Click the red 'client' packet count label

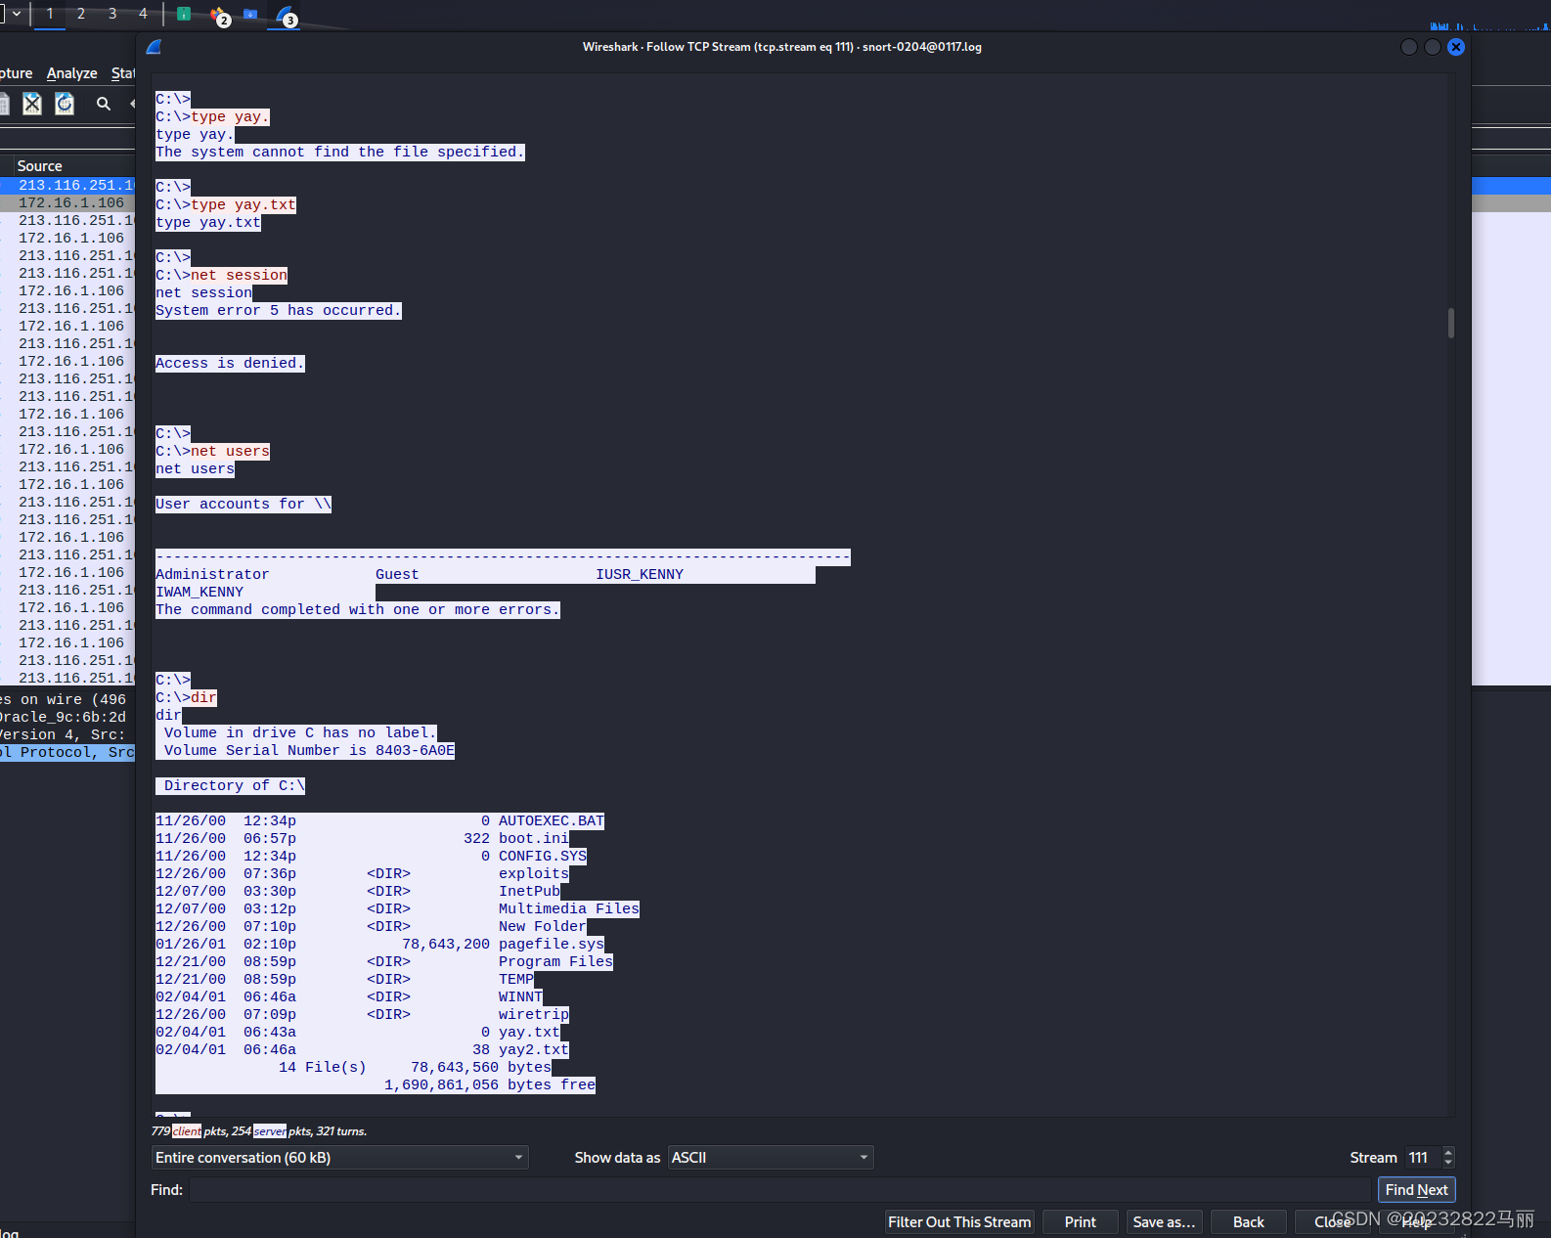point(187,1131)
